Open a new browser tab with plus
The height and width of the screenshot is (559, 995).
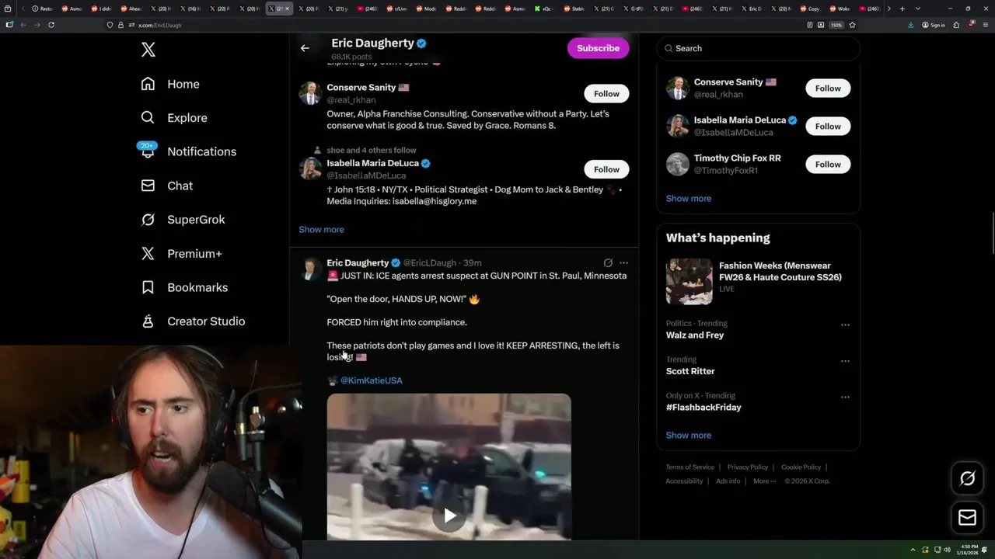point(902,9)
